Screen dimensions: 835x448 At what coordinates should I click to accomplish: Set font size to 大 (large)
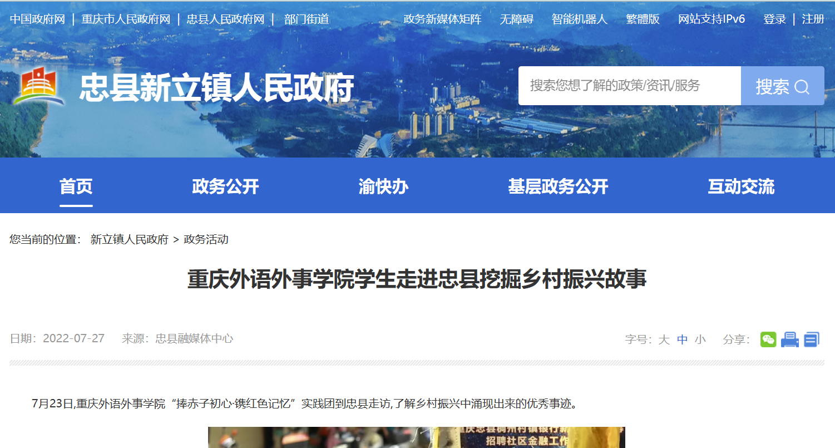[664, 339]
